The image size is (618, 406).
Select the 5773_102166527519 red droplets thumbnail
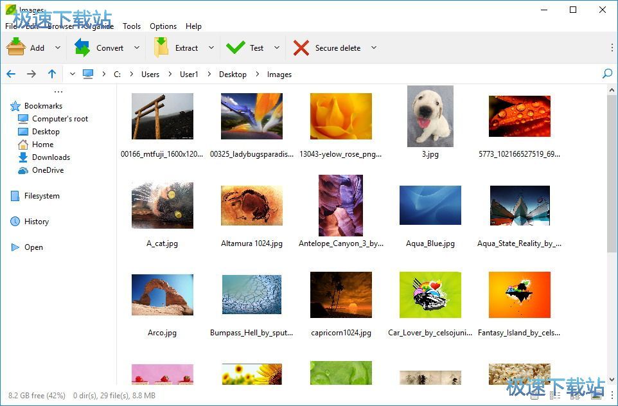coord(520,116)
